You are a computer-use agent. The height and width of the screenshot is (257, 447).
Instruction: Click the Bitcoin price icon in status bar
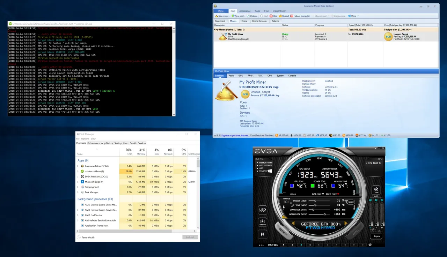[x=276, y=135]
